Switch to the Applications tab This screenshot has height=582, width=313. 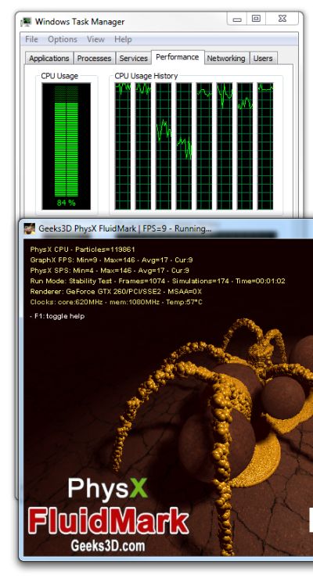(49, 58)
